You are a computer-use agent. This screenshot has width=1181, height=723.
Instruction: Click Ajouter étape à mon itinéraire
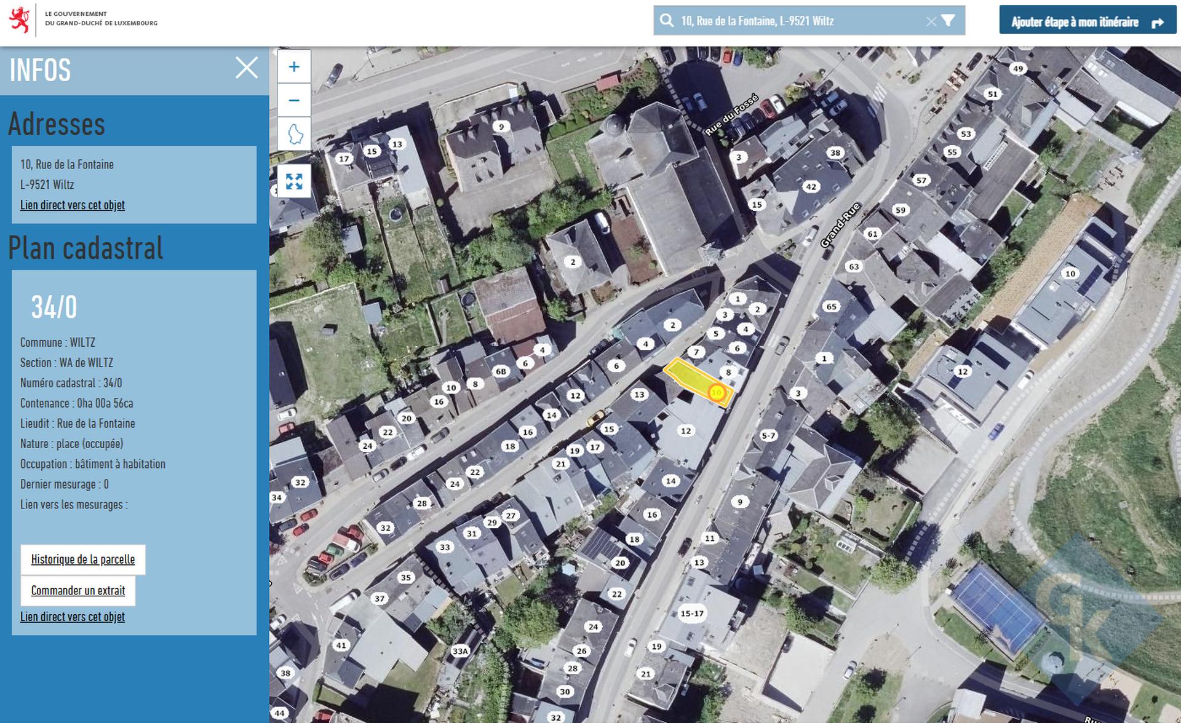1087,20
